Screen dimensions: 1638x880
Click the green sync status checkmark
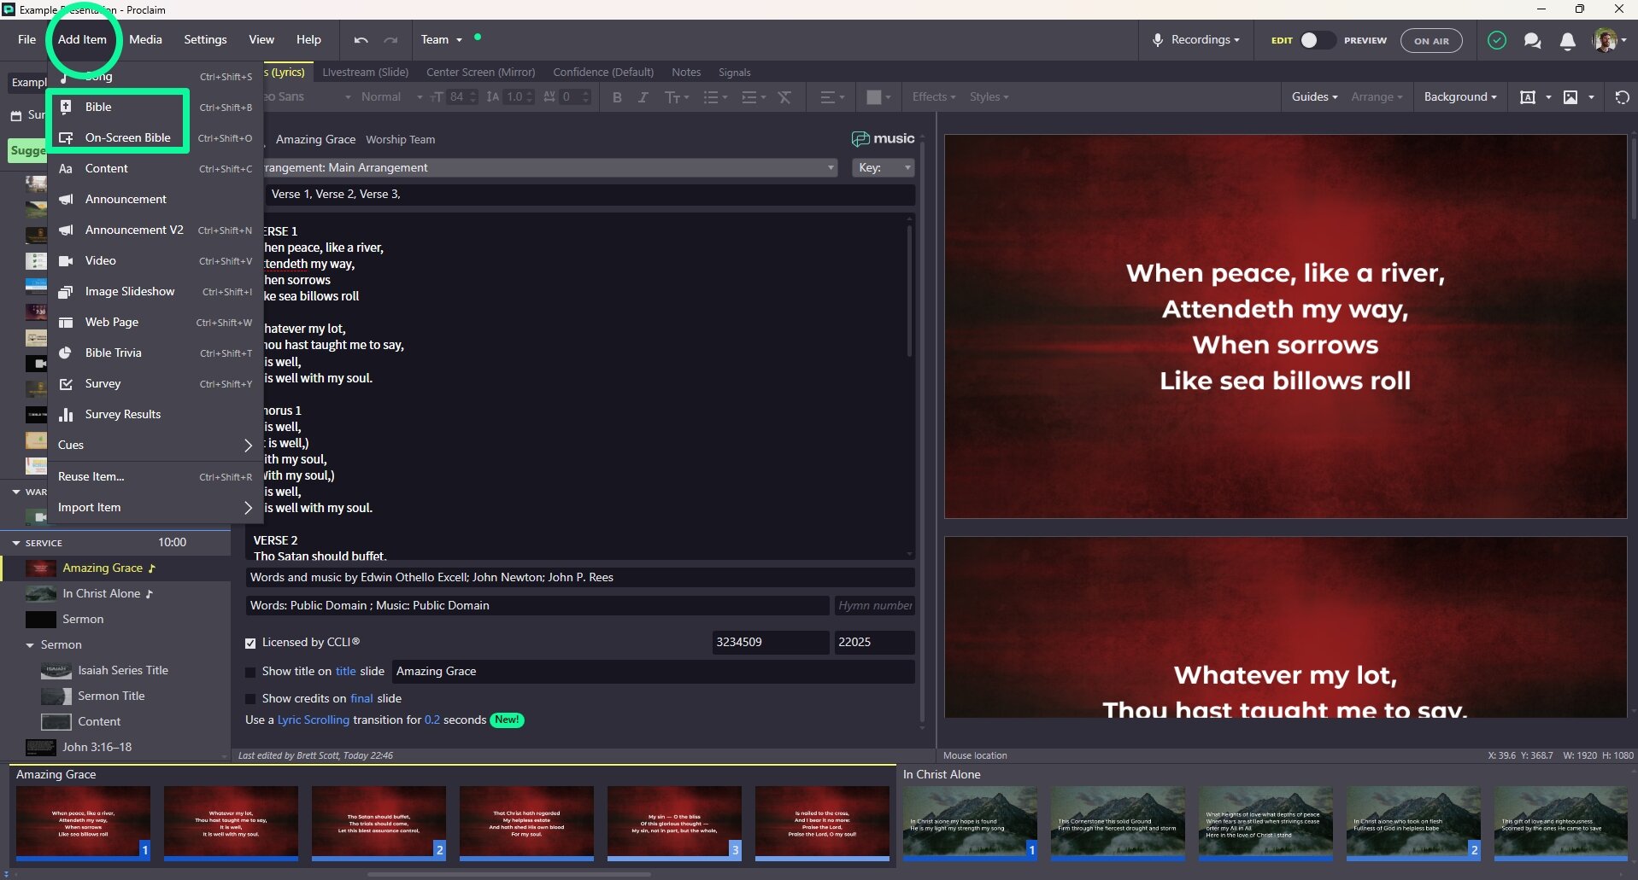pyautogui.click(x=1496, y=40)
